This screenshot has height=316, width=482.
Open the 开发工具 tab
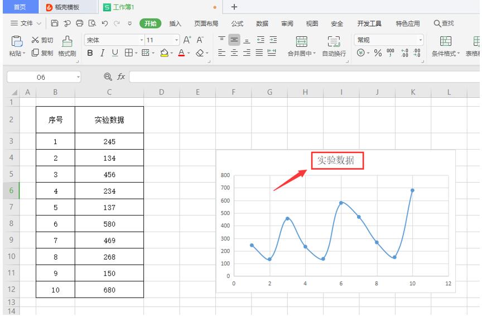coord(369,23)
